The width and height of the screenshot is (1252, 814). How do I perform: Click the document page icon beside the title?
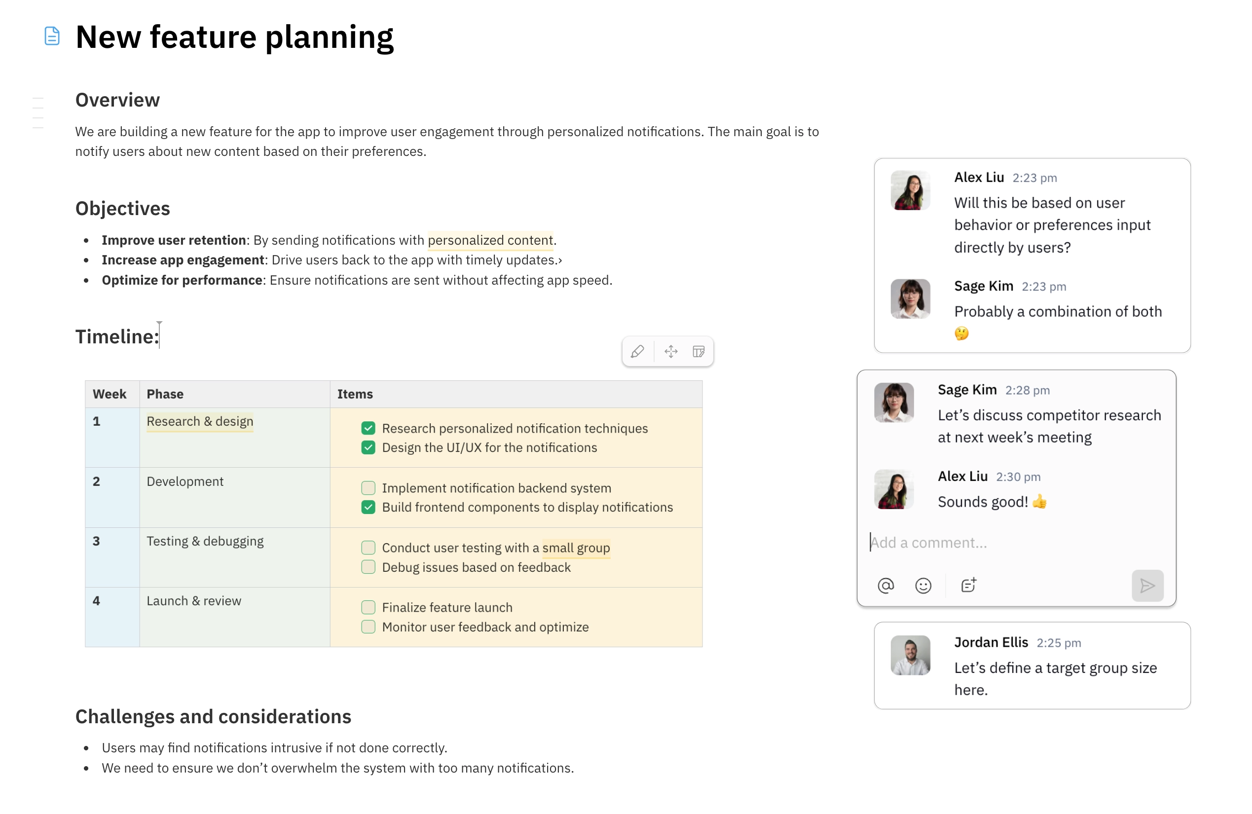[x=52, y=37]
